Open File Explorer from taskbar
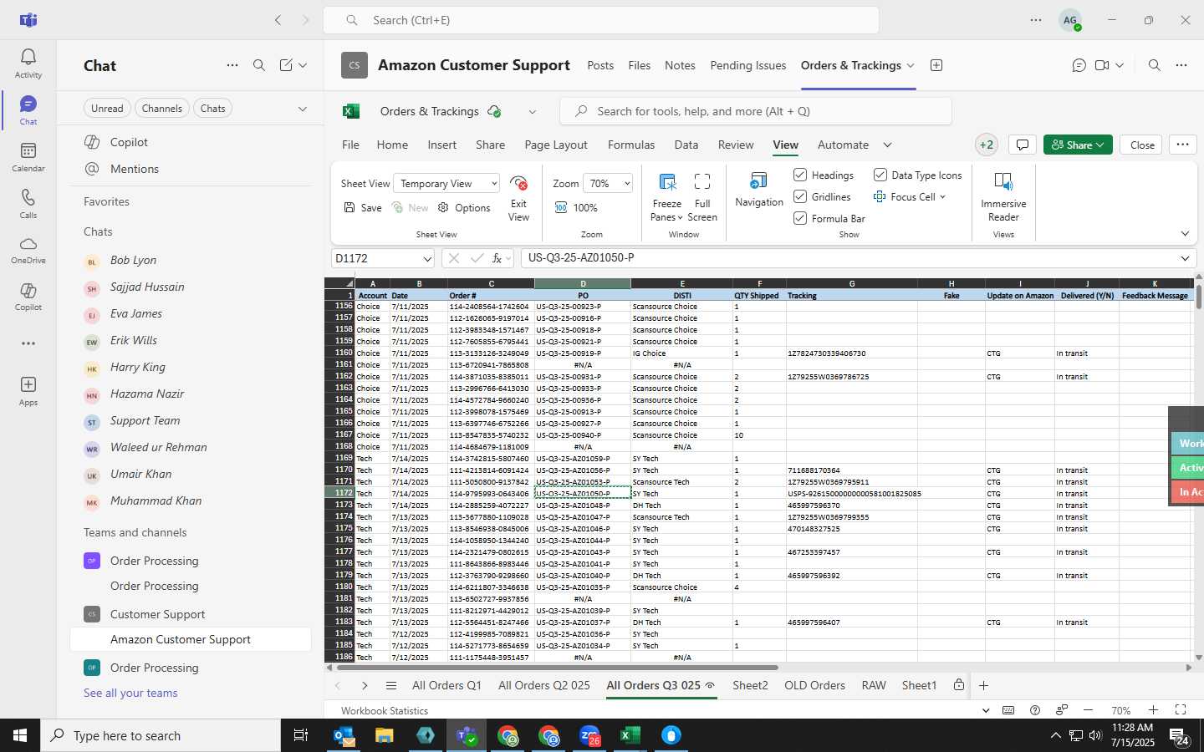 [384, 735]
